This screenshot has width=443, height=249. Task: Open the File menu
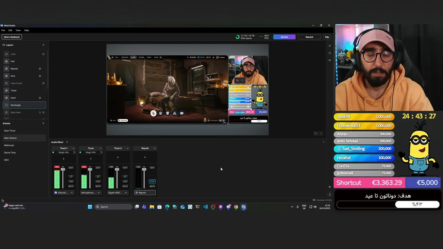tap(3, 30)
